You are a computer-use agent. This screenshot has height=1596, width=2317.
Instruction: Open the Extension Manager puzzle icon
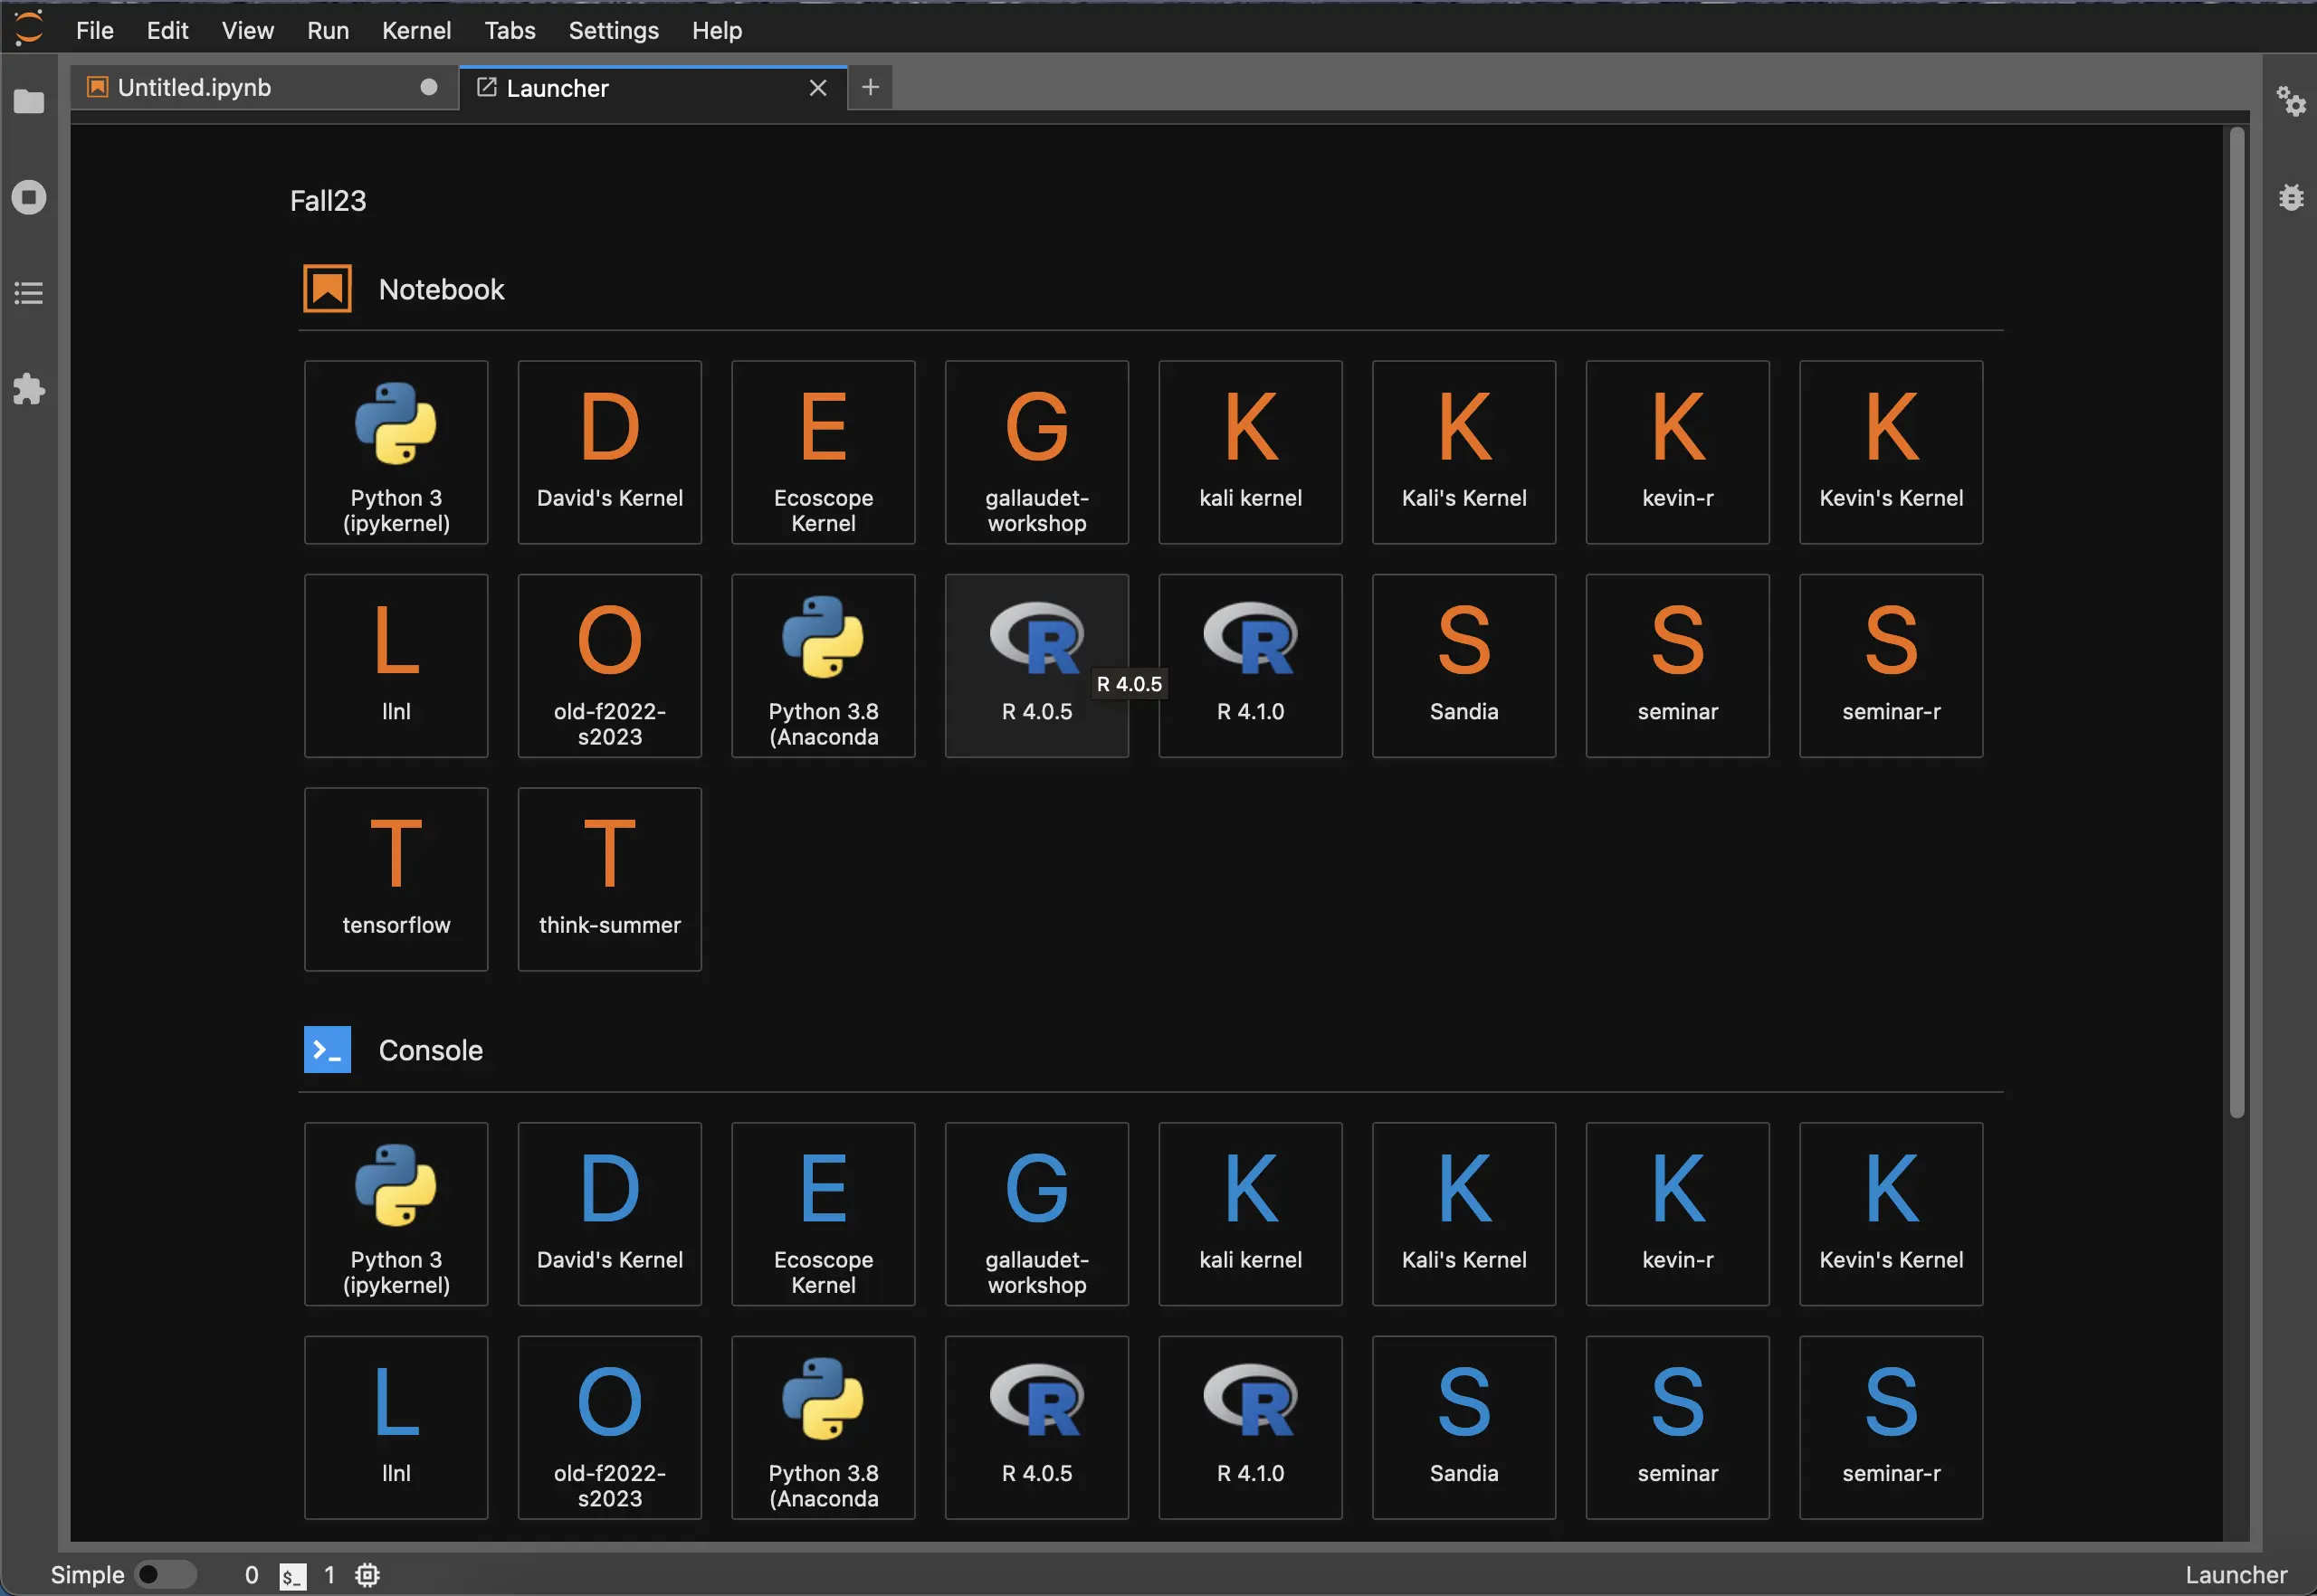tap(29, 389)
